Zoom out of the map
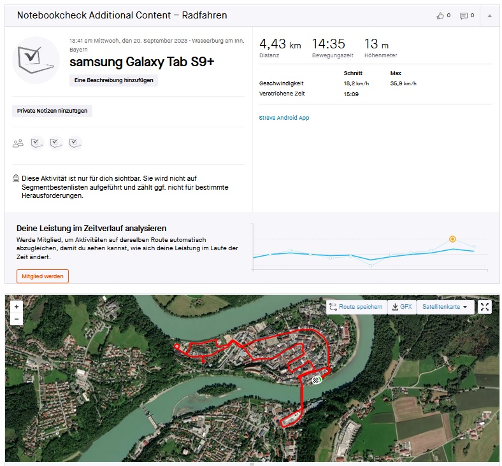The height and width of the screenshot is (466, 502). (17, 319)
